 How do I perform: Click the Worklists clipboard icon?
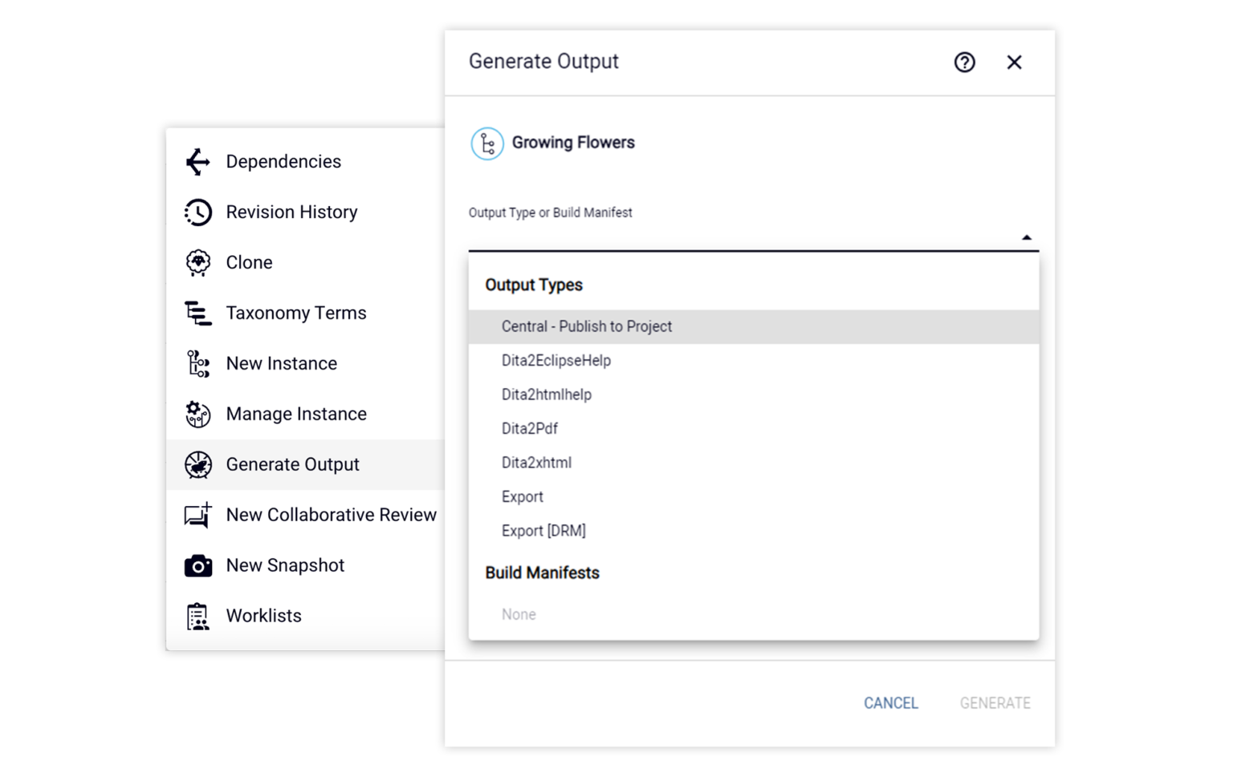click(197, 617)
